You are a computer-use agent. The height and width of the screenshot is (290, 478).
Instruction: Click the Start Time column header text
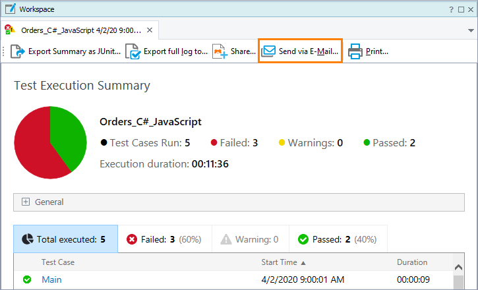click(279, 262)
